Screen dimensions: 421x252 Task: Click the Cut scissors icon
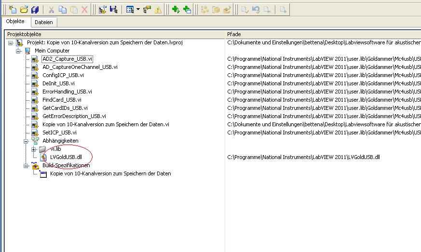[x=51, y=10]
